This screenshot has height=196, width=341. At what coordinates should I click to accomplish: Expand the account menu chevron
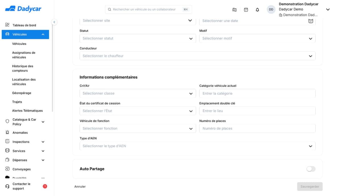(x=328, y=9)
